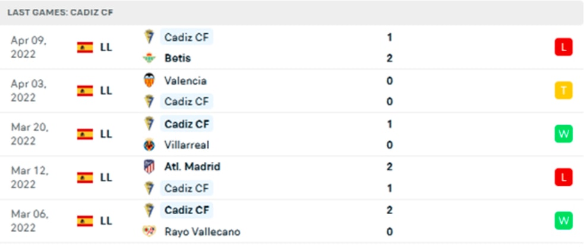Viewport: 584px width, 248px height.
Task: Click the Rayo Vallecano club crest icon
Action: [x=149, y=231]
